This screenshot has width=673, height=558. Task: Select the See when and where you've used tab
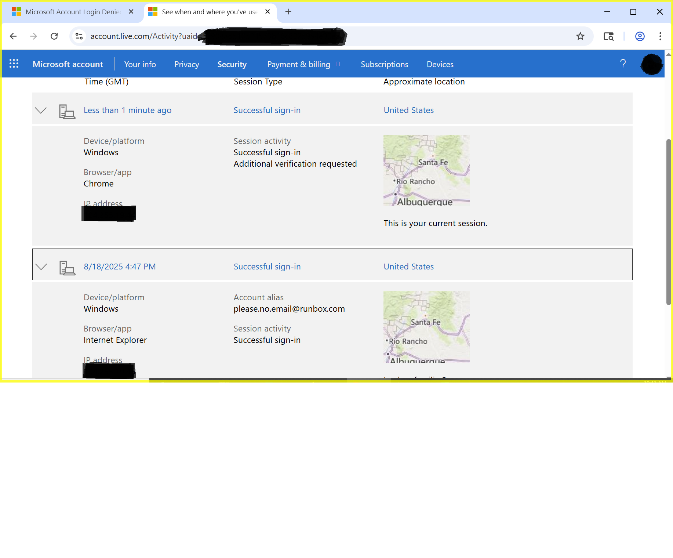coord(209,12)
